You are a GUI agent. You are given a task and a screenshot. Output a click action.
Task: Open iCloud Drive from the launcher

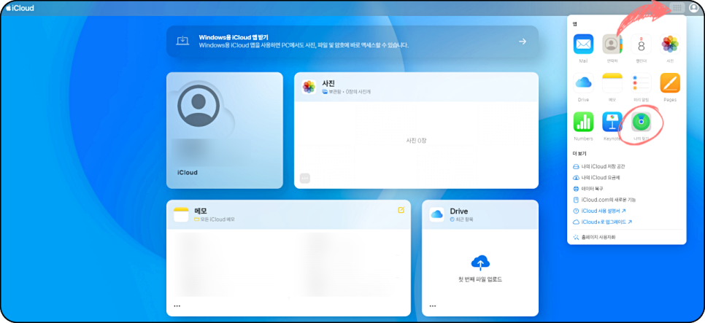(583, 82)
